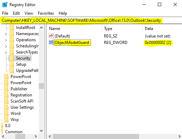Open the File menu
182x139 pixels.
tap(5, 13)
